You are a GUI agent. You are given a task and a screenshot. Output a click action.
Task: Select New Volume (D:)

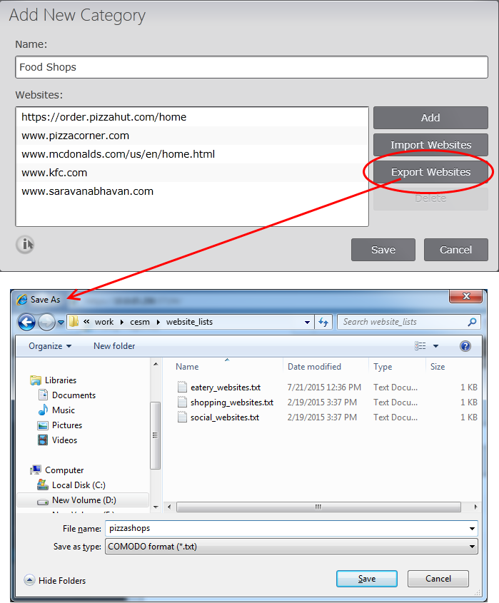tap(83, 500)
